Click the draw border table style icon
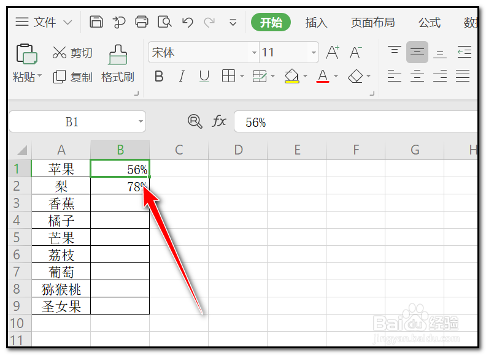Image resolution: width=486 pixels, height=355 pixels. (260, 76)
